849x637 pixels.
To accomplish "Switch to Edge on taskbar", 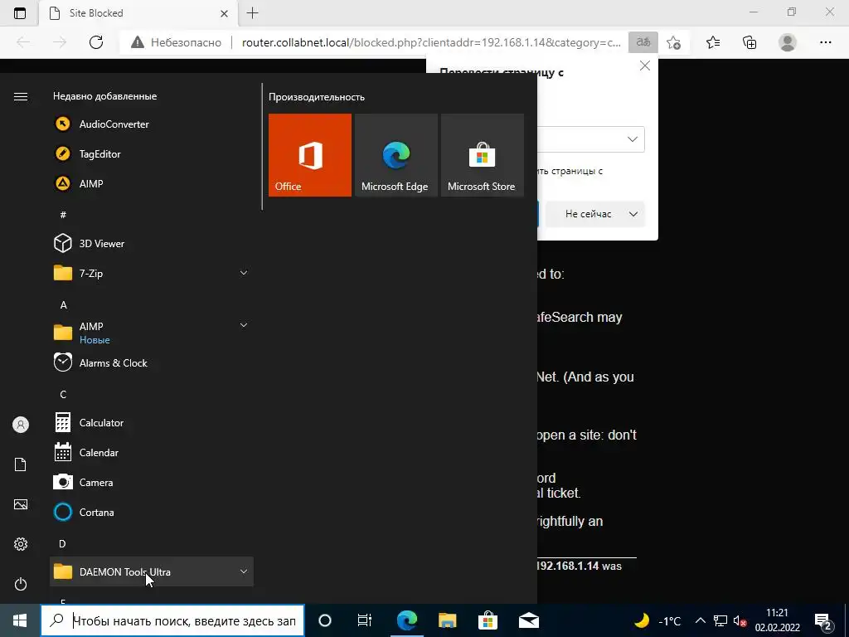I will [406, 620].
